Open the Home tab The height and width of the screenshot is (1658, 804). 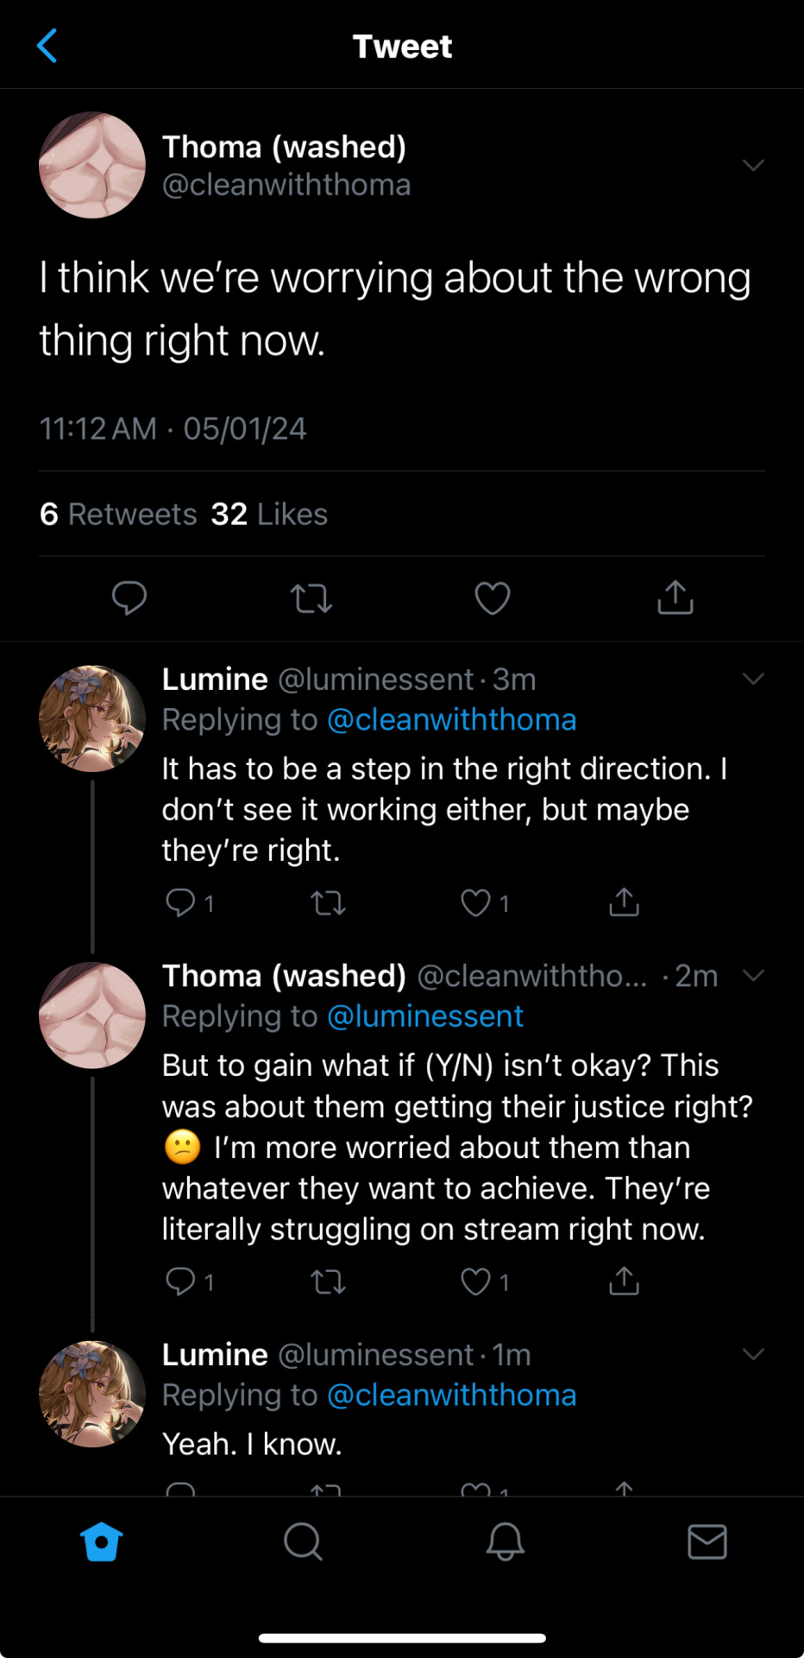(x=101, y=1541)
